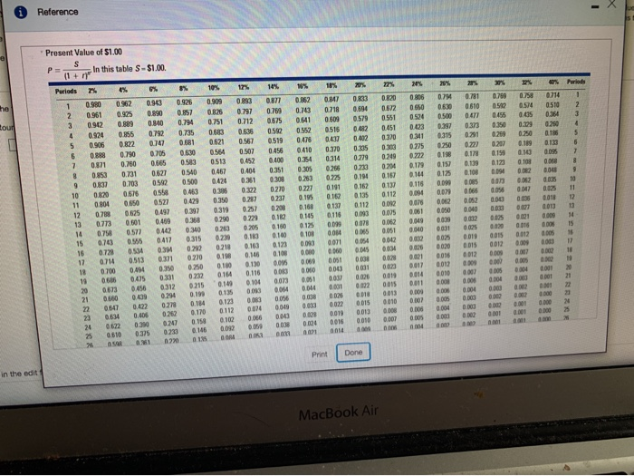Select the 40% column header

pos(552,83)
